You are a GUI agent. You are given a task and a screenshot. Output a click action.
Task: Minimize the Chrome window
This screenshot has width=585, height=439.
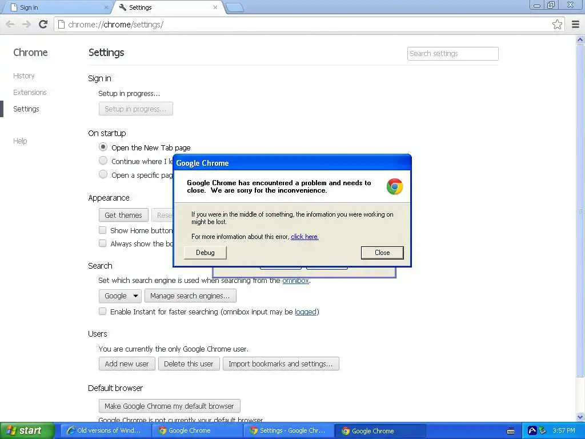click(x=537, y=5)
